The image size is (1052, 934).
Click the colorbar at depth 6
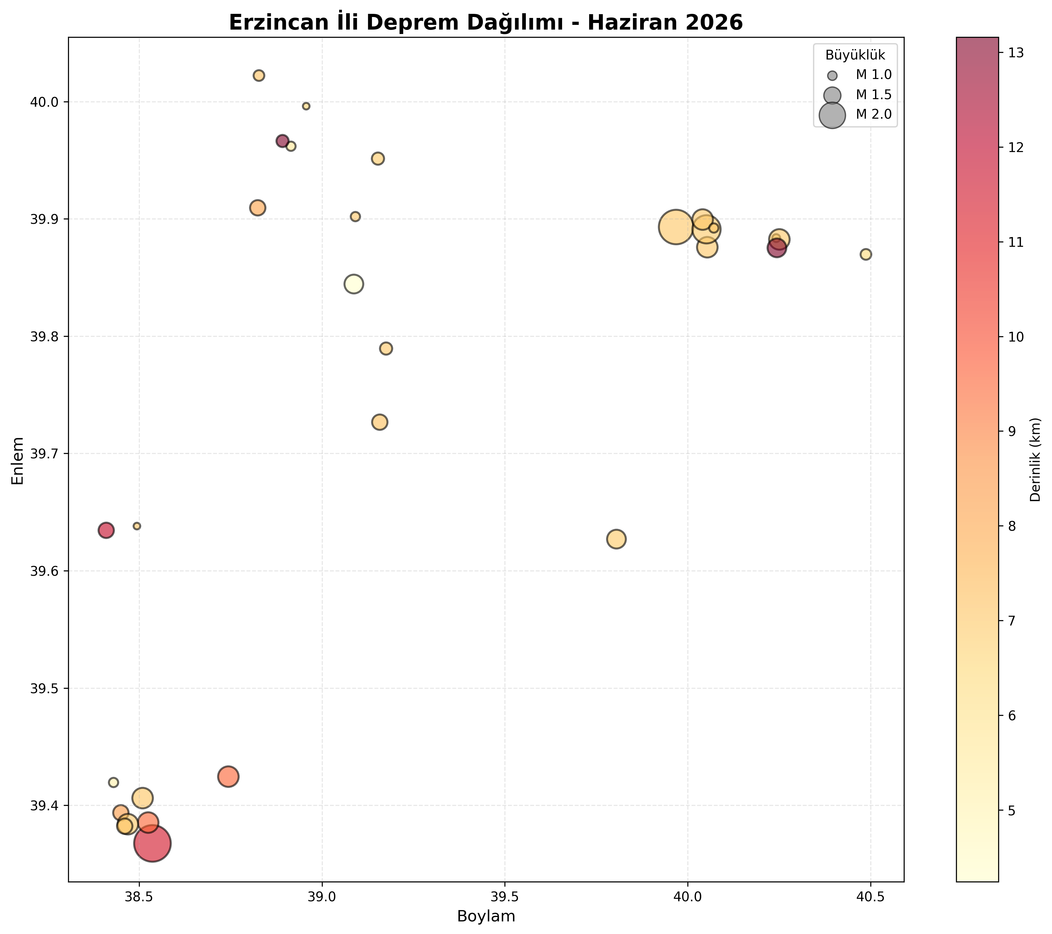977,716
